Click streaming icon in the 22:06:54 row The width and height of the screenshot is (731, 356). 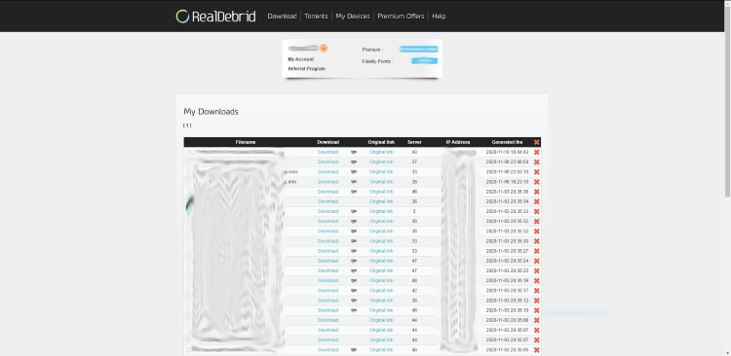coord(354,161)
